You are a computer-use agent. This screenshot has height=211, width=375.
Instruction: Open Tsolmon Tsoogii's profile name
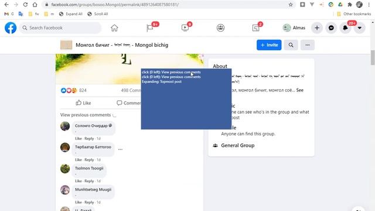click(x=89, y=168)
